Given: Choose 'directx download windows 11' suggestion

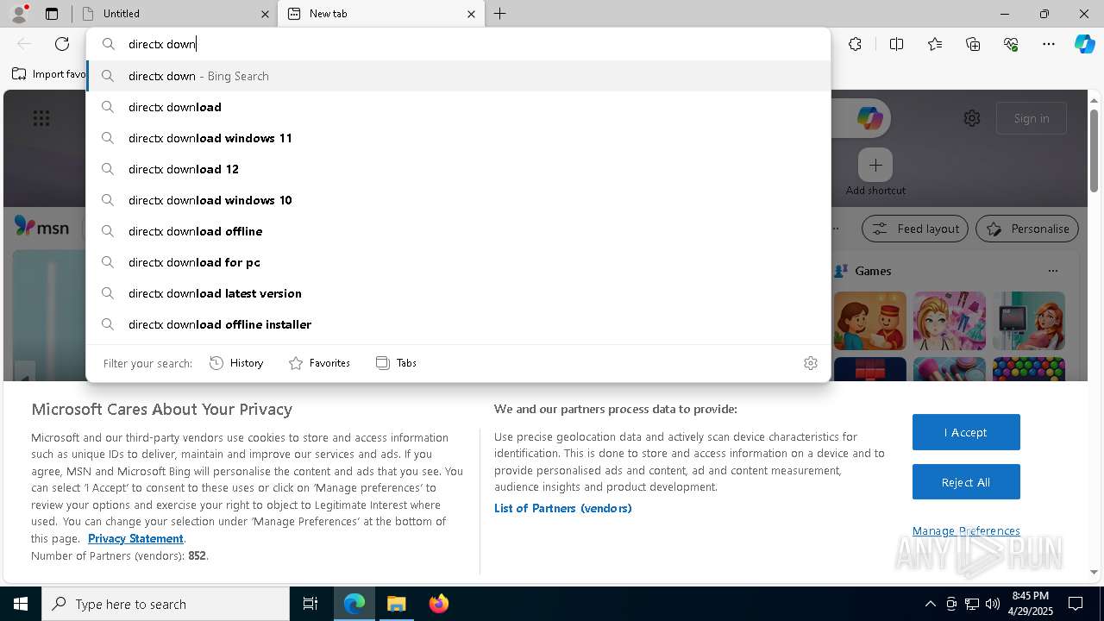Looking at the screenshot, I should point(458,138).
